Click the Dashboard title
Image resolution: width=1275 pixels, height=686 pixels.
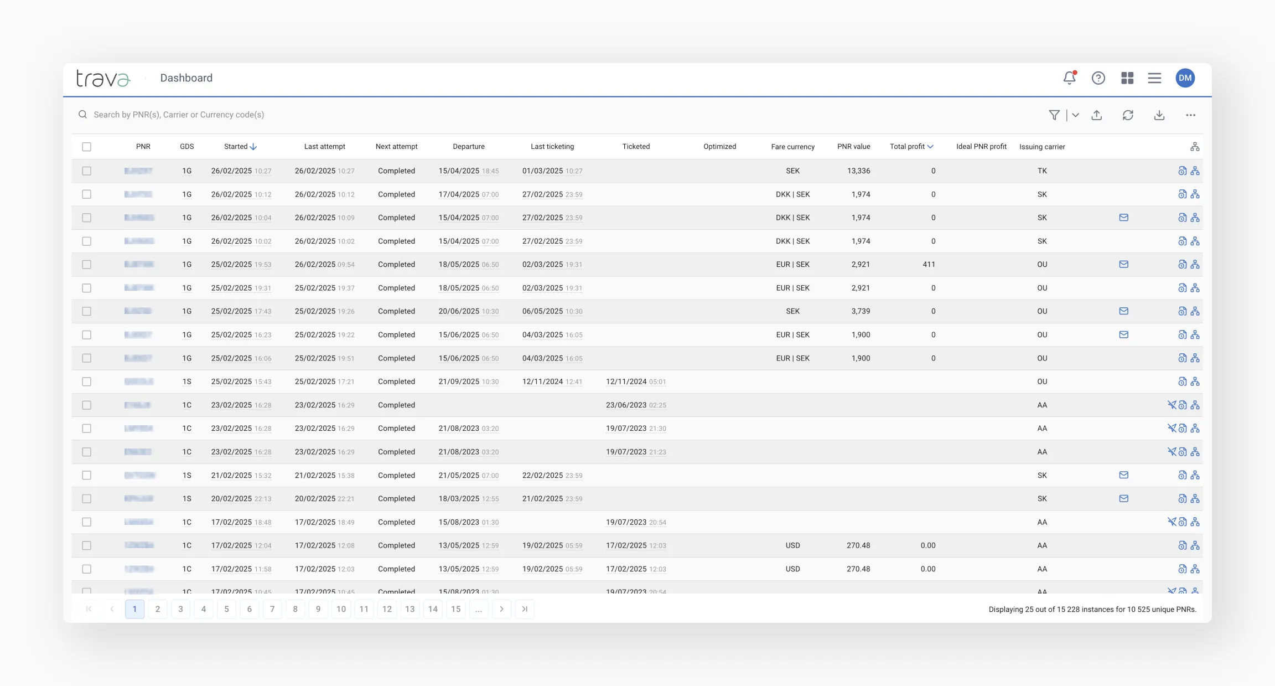coord(186,78)
